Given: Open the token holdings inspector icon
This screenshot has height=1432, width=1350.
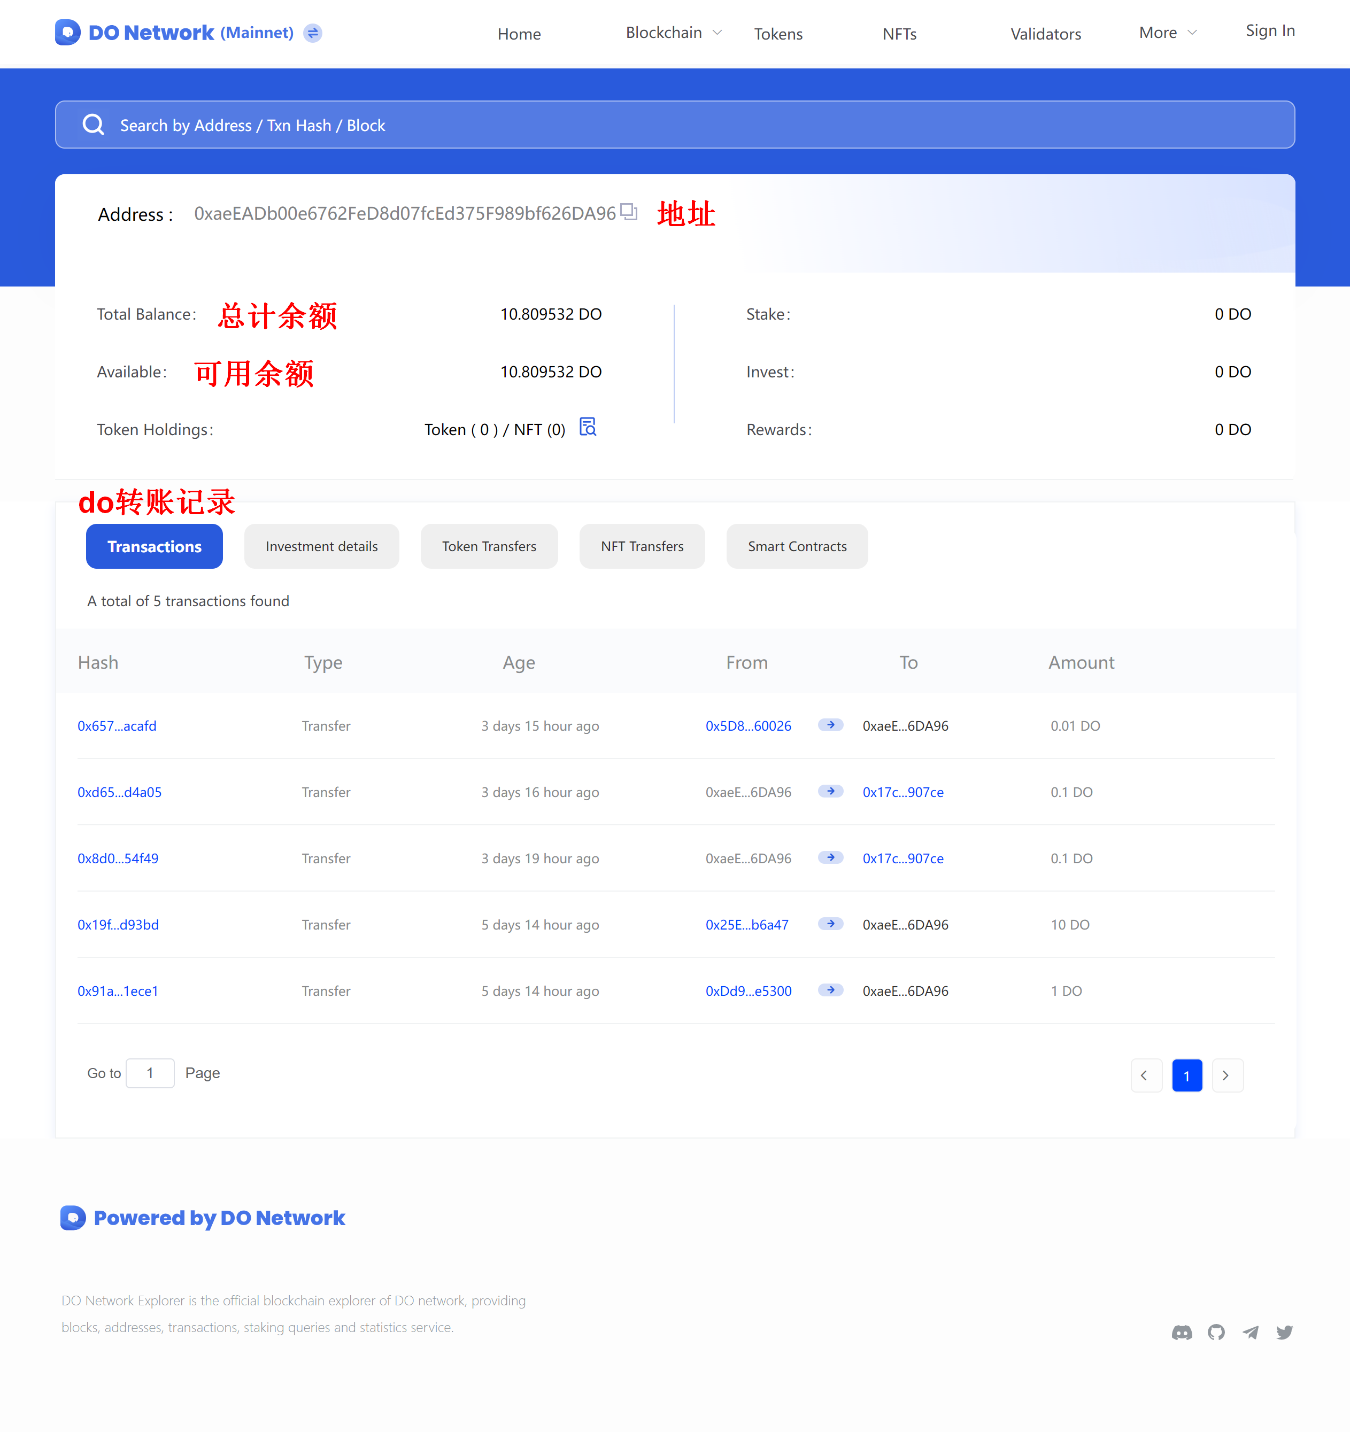Looking at the screenshot, I should (x=587, y=428).
